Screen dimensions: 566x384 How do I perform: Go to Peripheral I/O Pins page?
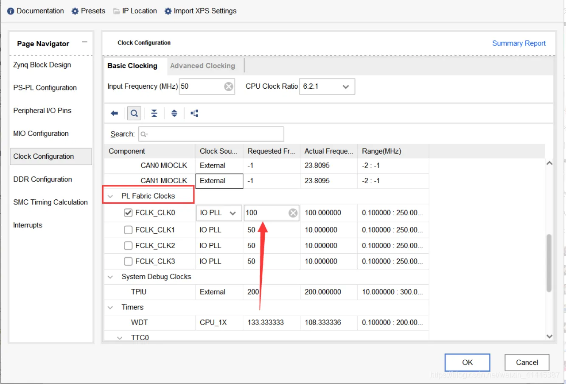[42, 111]
